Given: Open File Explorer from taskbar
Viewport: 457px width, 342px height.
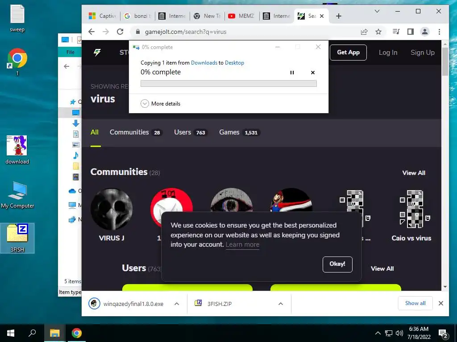Looking at the screenshot, I should click(x=54, y=333).
